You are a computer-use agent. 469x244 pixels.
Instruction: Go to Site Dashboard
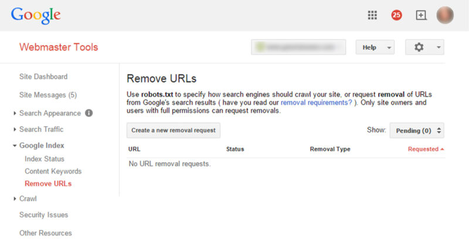43,77
